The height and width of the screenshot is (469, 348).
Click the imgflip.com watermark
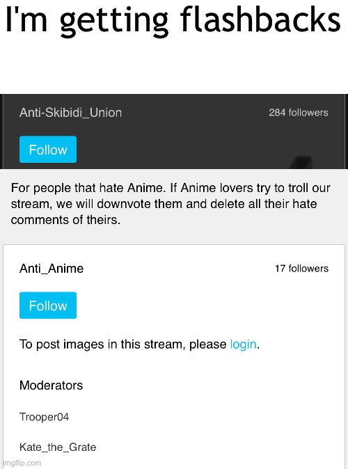click(x=22, y=463)
